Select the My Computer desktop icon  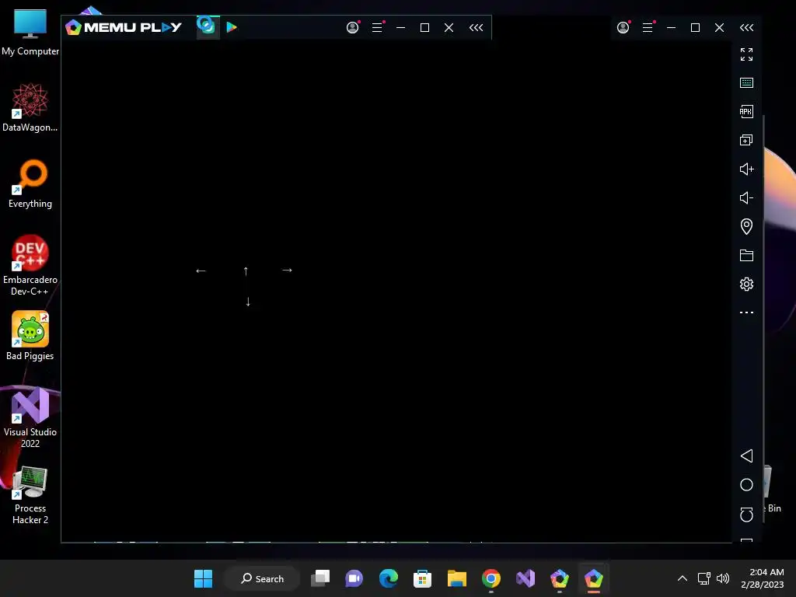point(30,32)
